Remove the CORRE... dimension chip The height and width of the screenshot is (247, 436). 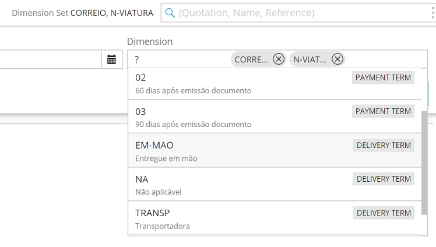(x=279, y=59)
